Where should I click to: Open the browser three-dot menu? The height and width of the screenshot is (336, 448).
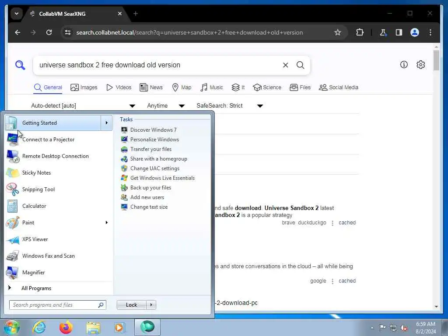click(430, 32)
